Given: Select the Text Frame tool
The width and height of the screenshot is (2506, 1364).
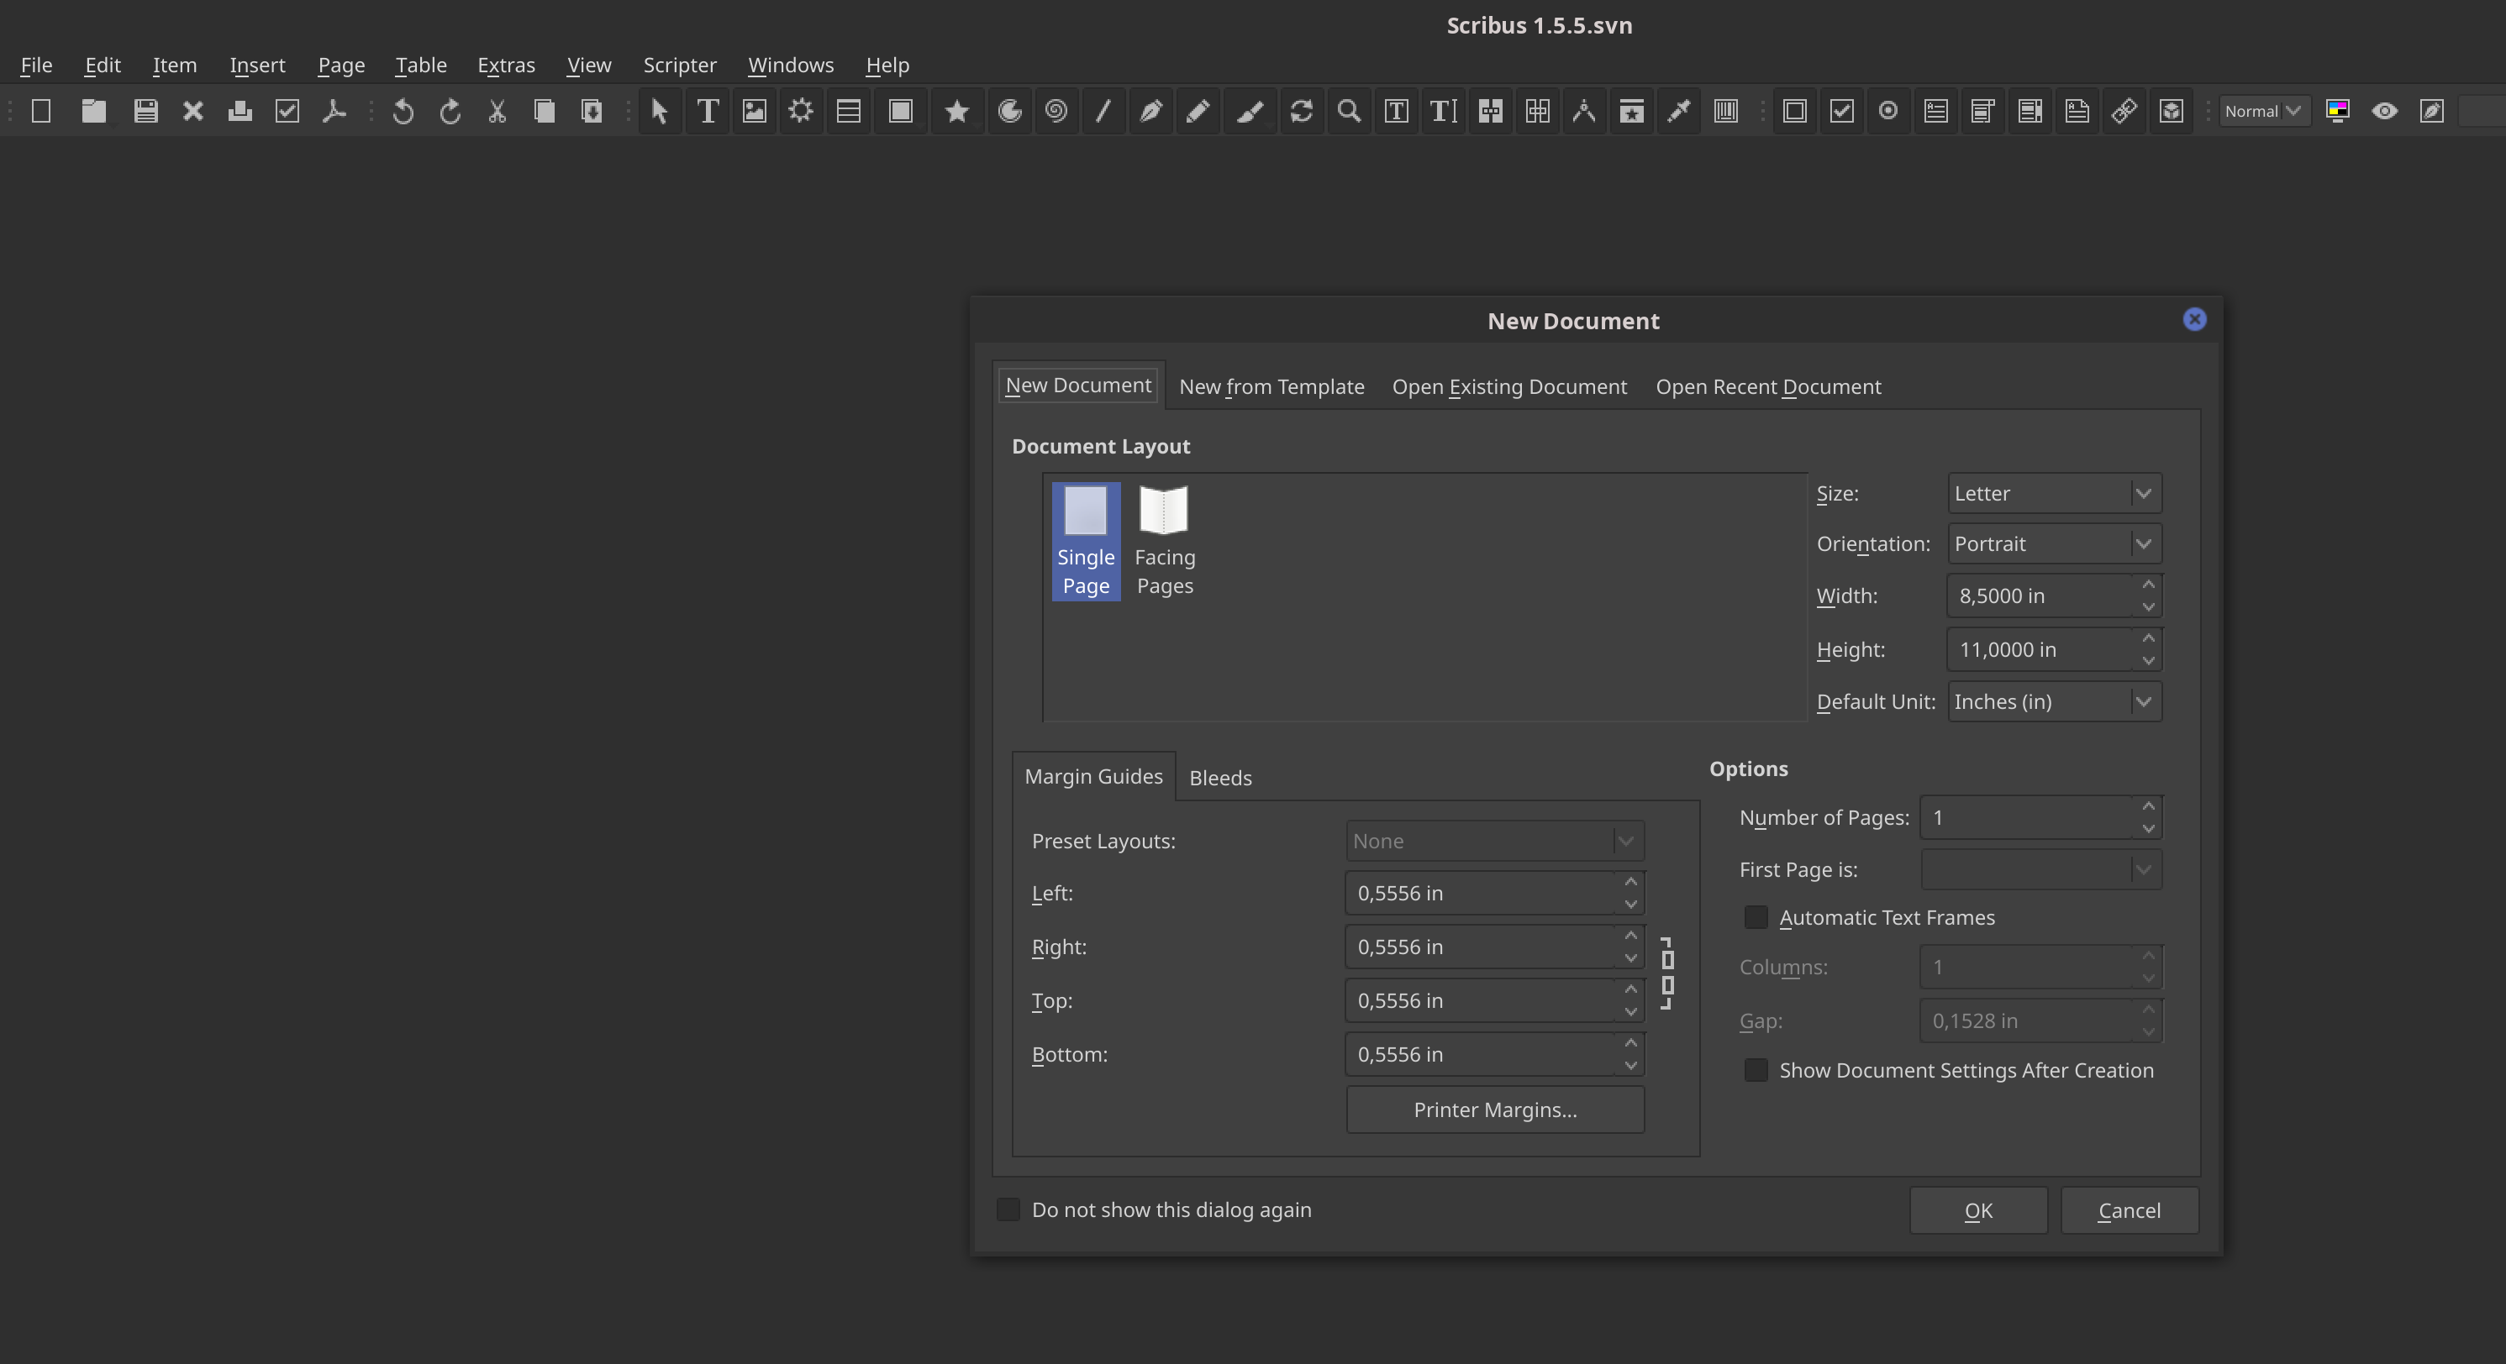Looking at the screenshot, I should coord(708,111).
